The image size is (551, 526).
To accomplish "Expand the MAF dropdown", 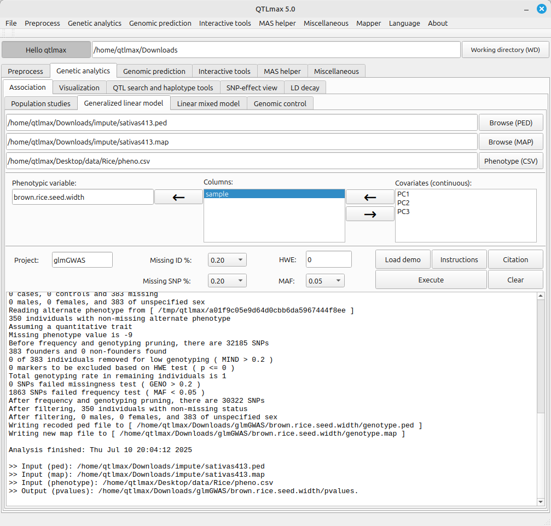I will coord(325,281).
